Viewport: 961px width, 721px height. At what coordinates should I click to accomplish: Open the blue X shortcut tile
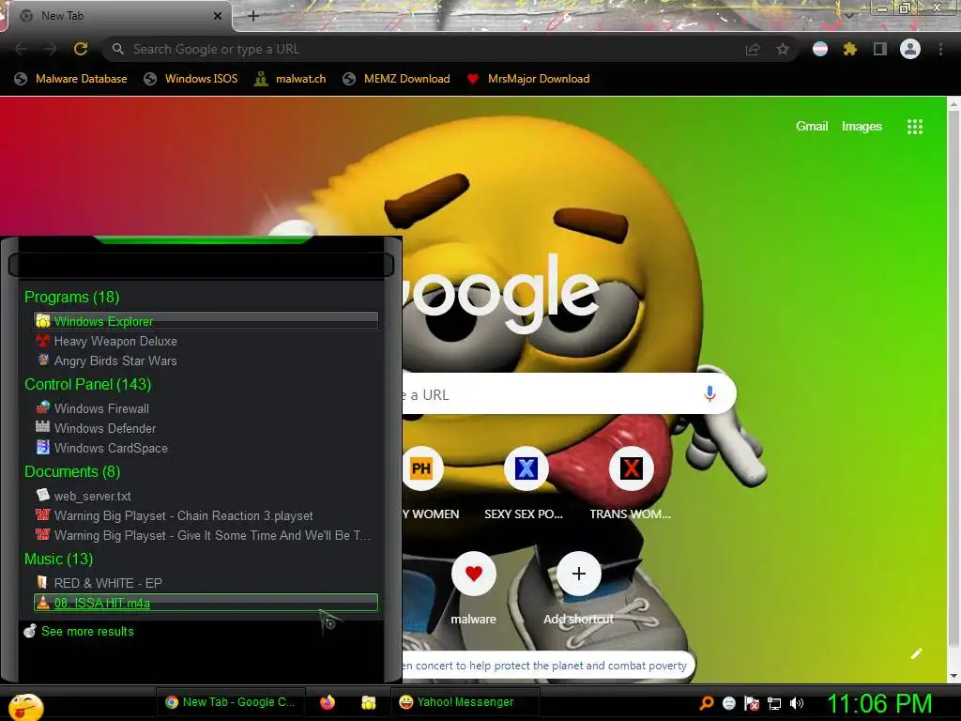526,468
